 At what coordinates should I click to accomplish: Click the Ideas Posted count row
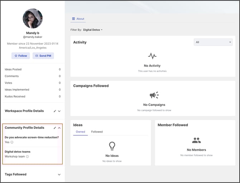(32, 69)
